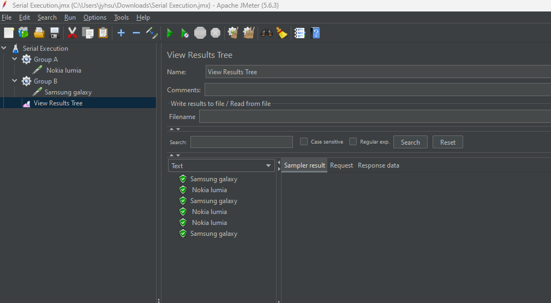Click the New test plan icon
551x303 pixels.
(x=9, y=33)
